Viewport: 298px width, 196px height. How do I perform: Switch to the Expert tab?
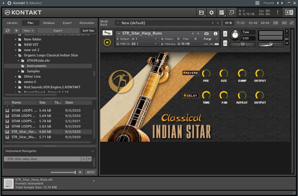pyautogui.click(x=67, y=23)
